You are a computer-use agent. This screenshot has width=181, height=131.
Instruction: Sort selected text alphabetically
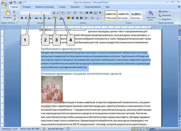[95, 13]
